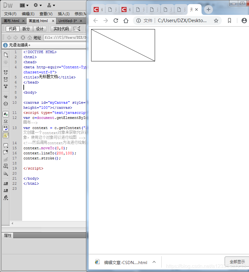Click the canvas drawing in browser

(123, 45)
